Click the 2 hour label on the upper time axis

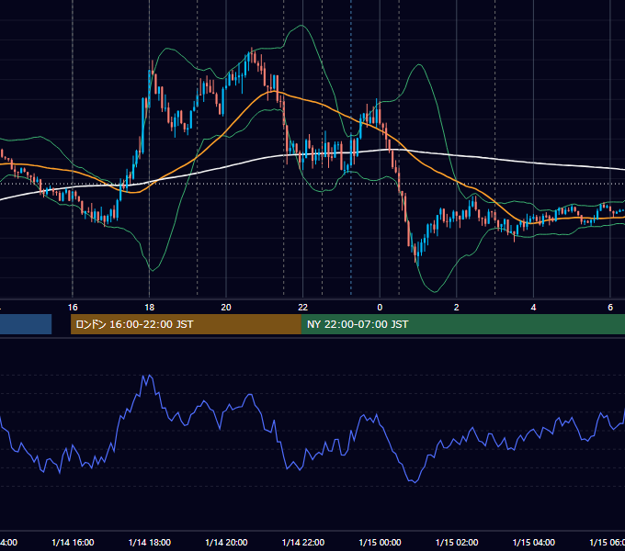[457, 308]
